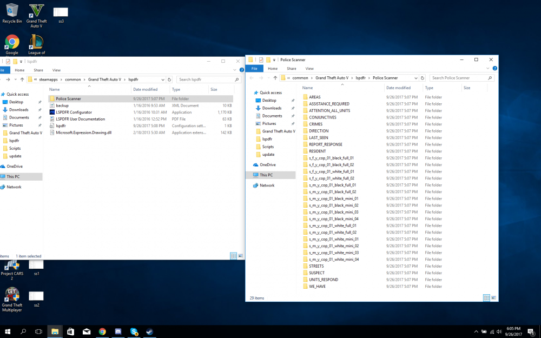Select Scripts in Police Scanner navigation pane
This screenshot has height=338, width=541.
pos(268,147)
